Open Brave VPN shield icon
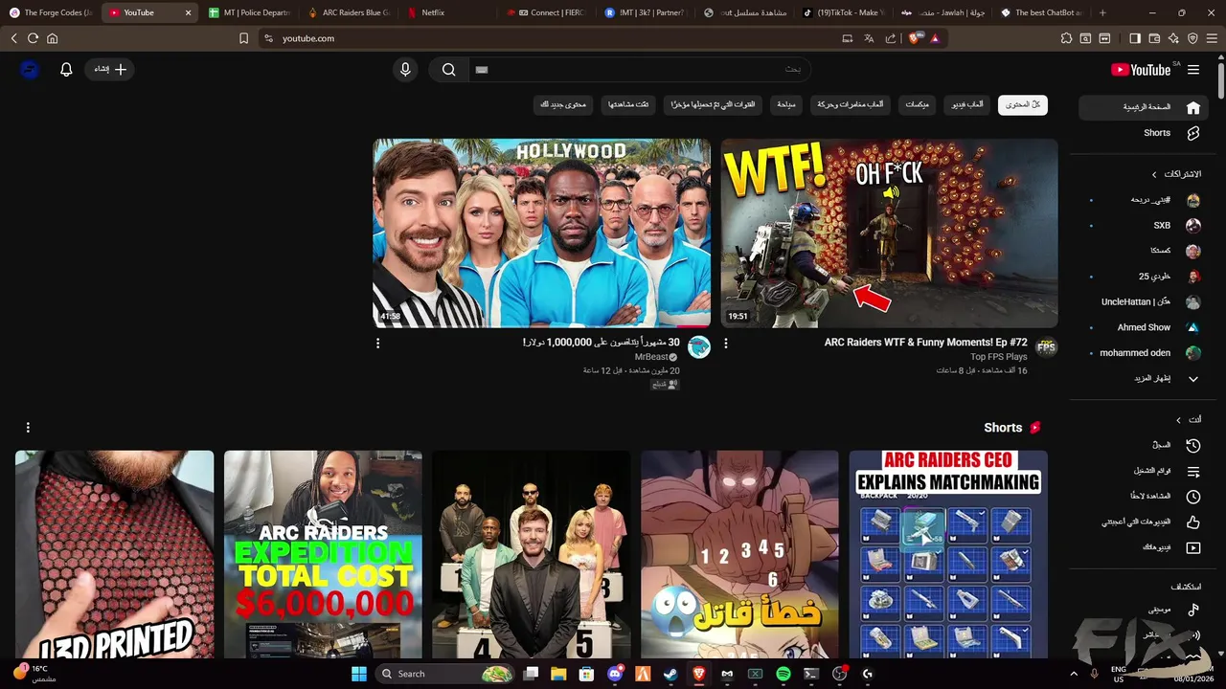This screenshot has width=1226, height=689. pos(1192,38)
